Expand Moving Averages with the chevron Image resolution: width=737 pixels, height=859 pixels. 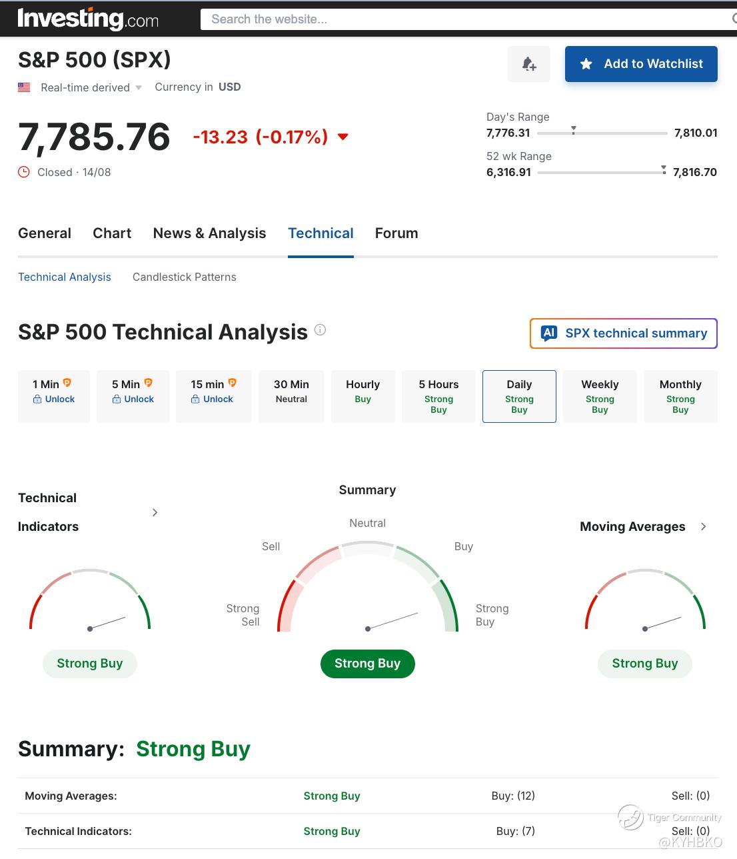tap(704, 526)
